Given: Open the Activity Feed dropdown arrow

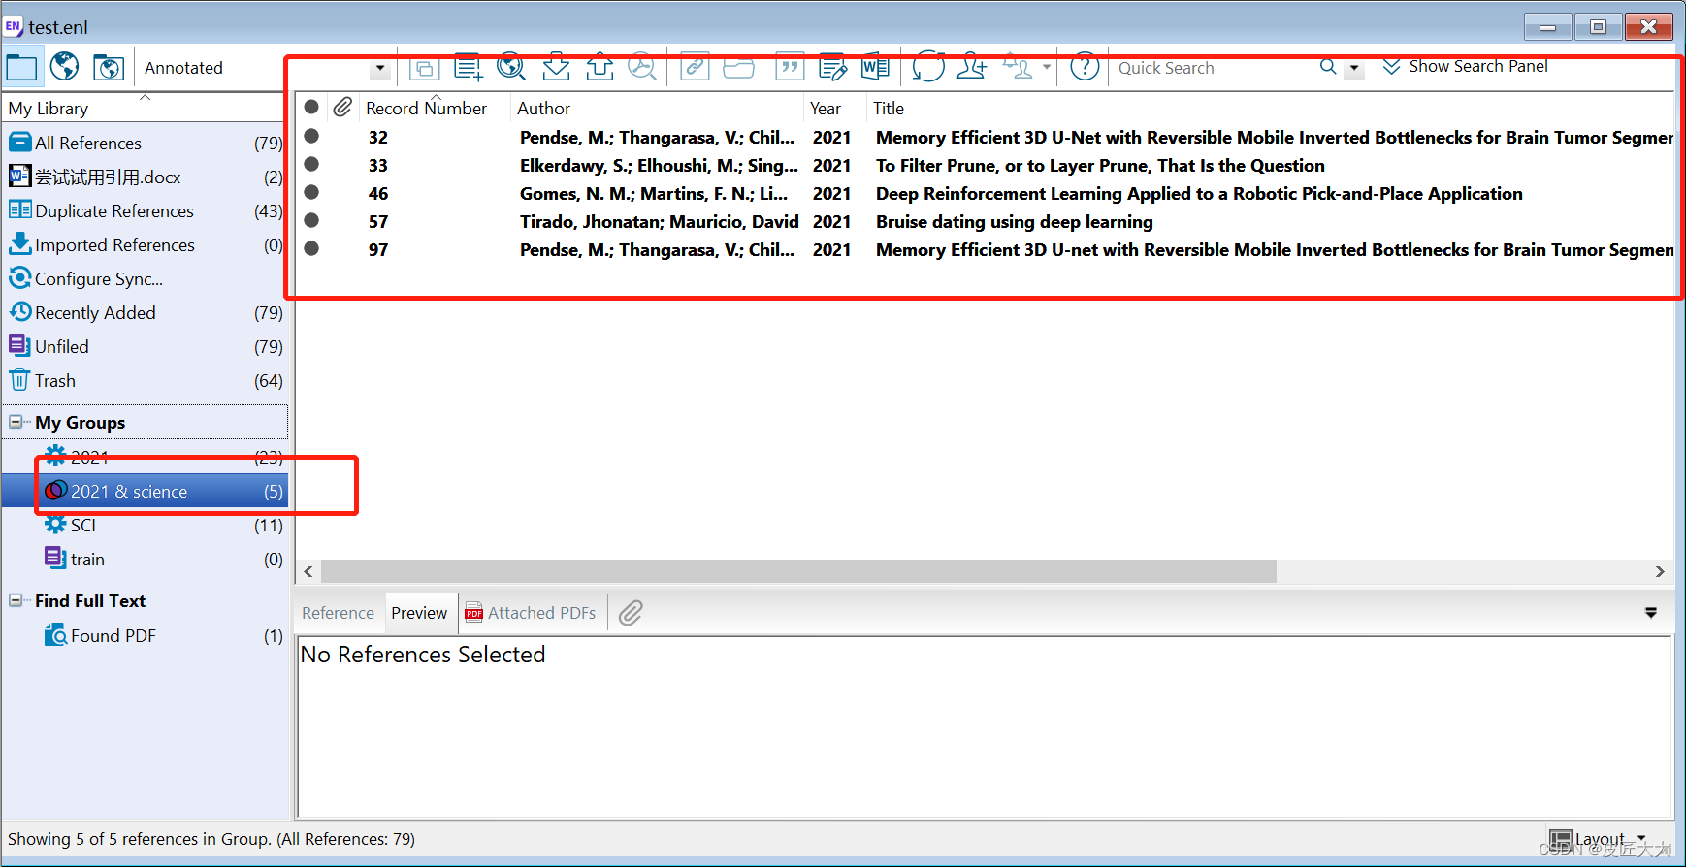Looking at the screenshot, I should pos(1047,67).
